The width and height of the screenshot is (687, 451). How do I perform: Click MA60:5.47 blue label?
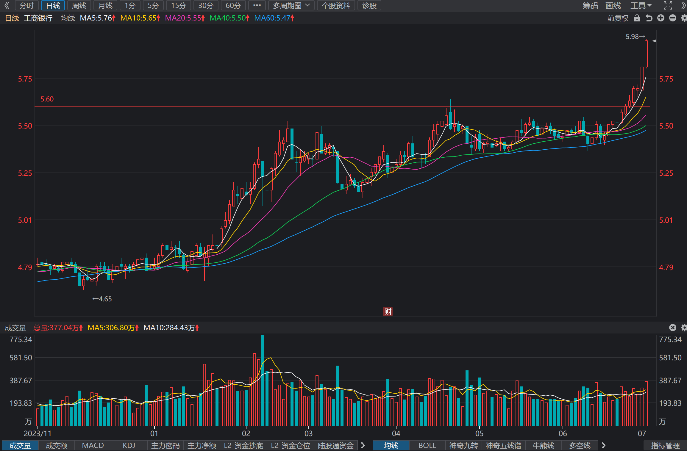pos(274,18)
